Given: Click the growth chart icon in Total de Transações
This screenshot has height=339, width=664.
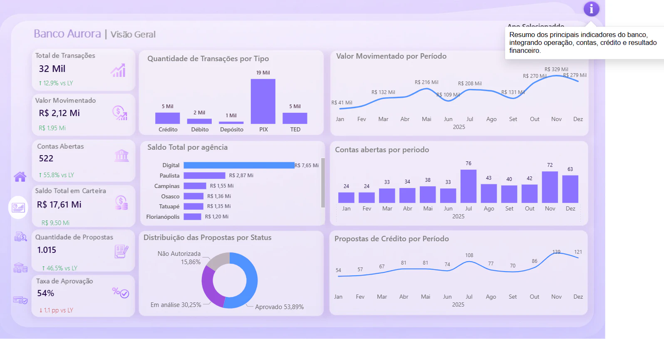Looking at the screenshot, I should (118, 70).
